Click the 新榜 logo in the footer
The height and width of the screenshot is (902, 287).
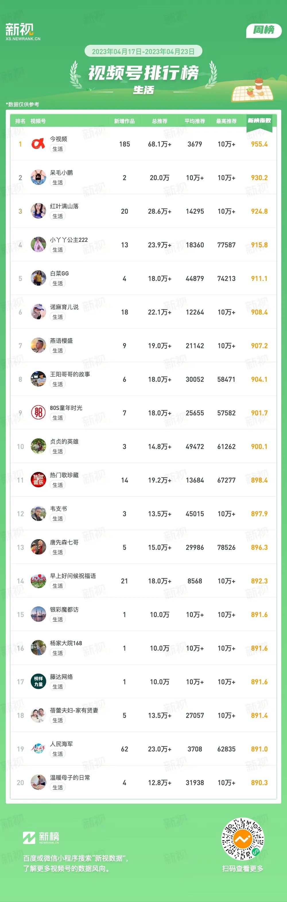(41, 838)
